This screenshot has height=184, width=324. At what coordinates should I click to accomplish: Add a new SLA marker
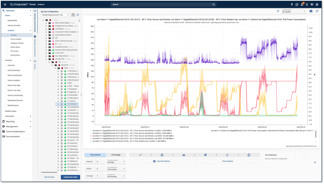[315, 162]
